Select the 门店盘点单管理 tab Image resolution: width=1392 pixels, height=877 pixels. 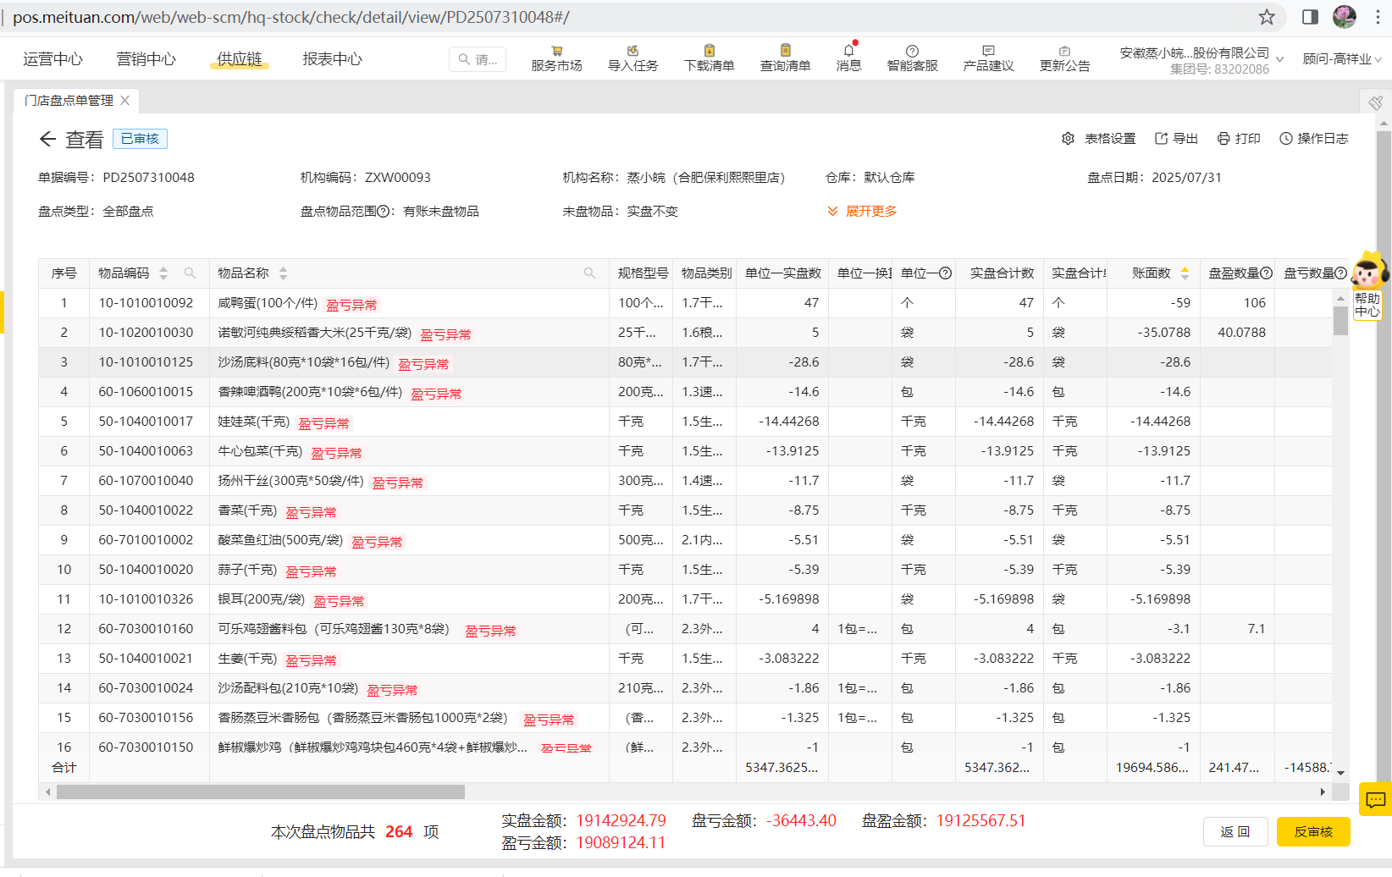(68, 100)
